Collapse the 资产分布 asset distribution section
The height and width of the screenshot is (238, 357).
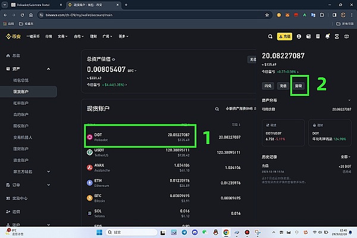tap(349, 100)
